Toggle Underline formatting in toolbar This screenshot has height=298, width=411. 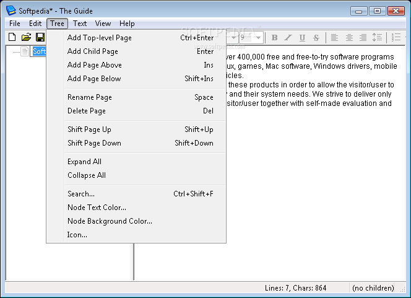[302, 38]
